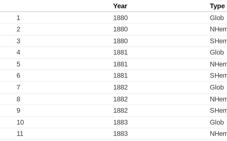Click row number 5 cell

18,64
